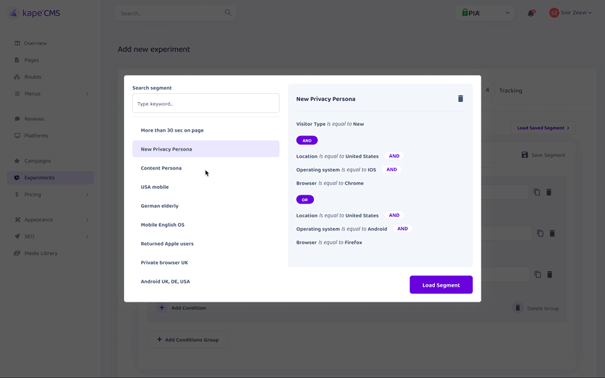Click the Experiments pie chart icon
605x378 pixels.
click(17, 178)
